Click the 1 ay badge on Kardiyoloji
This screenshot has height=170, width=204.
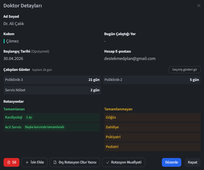[29, 117]
